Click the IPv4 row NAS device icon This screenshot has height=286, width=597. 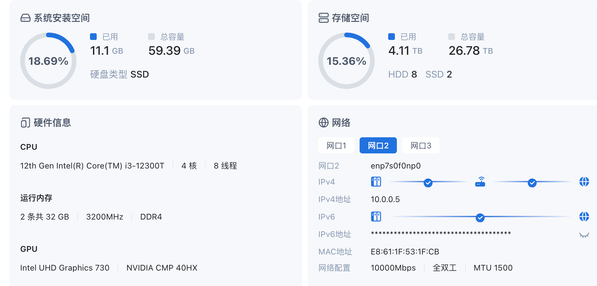[376, 182]
